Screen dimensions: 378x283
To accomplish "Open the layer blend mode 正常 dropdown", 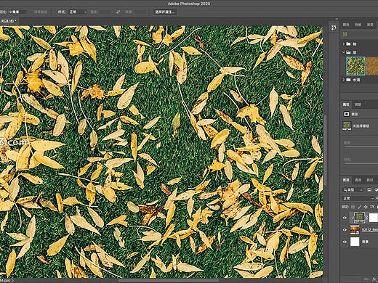I will coord(358,198).
